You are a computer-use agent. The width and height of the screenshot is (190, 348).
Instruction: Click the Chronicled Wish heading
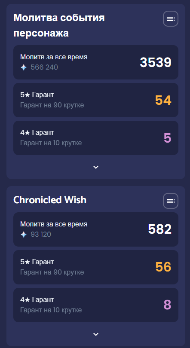pos(50,200)
